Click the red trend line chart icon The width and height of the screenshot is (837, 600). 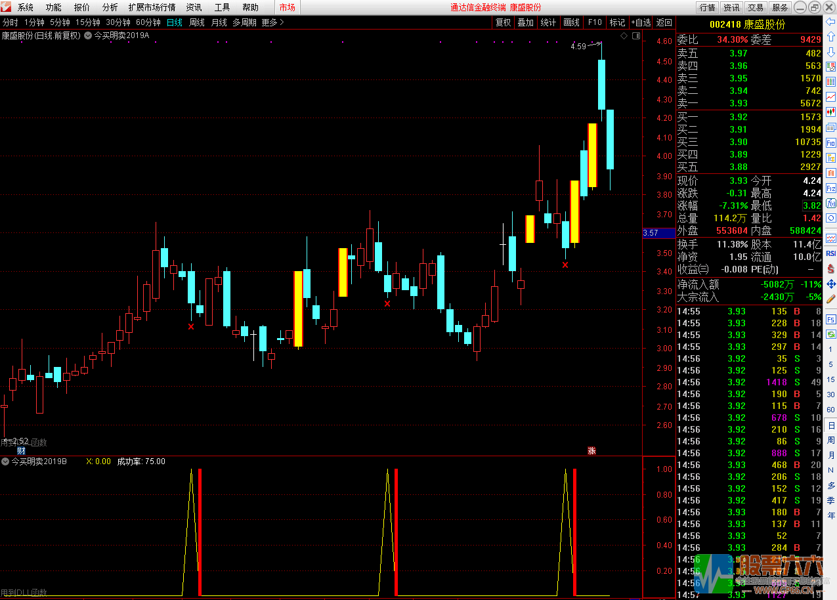[x=831, y=96]
